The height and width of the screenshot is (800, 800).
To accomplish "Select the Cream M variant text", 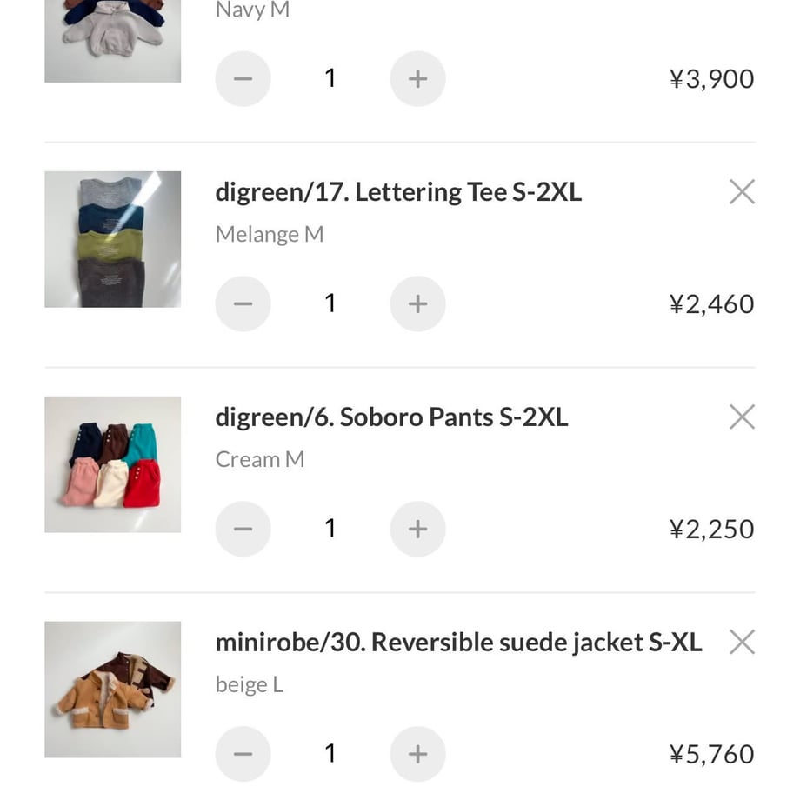I will (260, 460).
